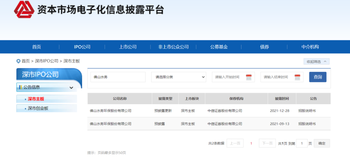350x163 pixels.
Task: Click the 上一页 previous page button
Action: [x=235, y=143]
